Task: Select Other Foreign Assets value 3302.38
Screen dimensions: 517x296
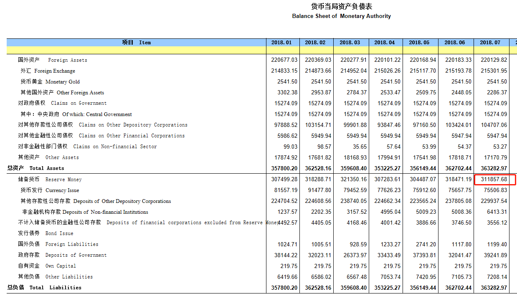Action: (x=288, y=93)
